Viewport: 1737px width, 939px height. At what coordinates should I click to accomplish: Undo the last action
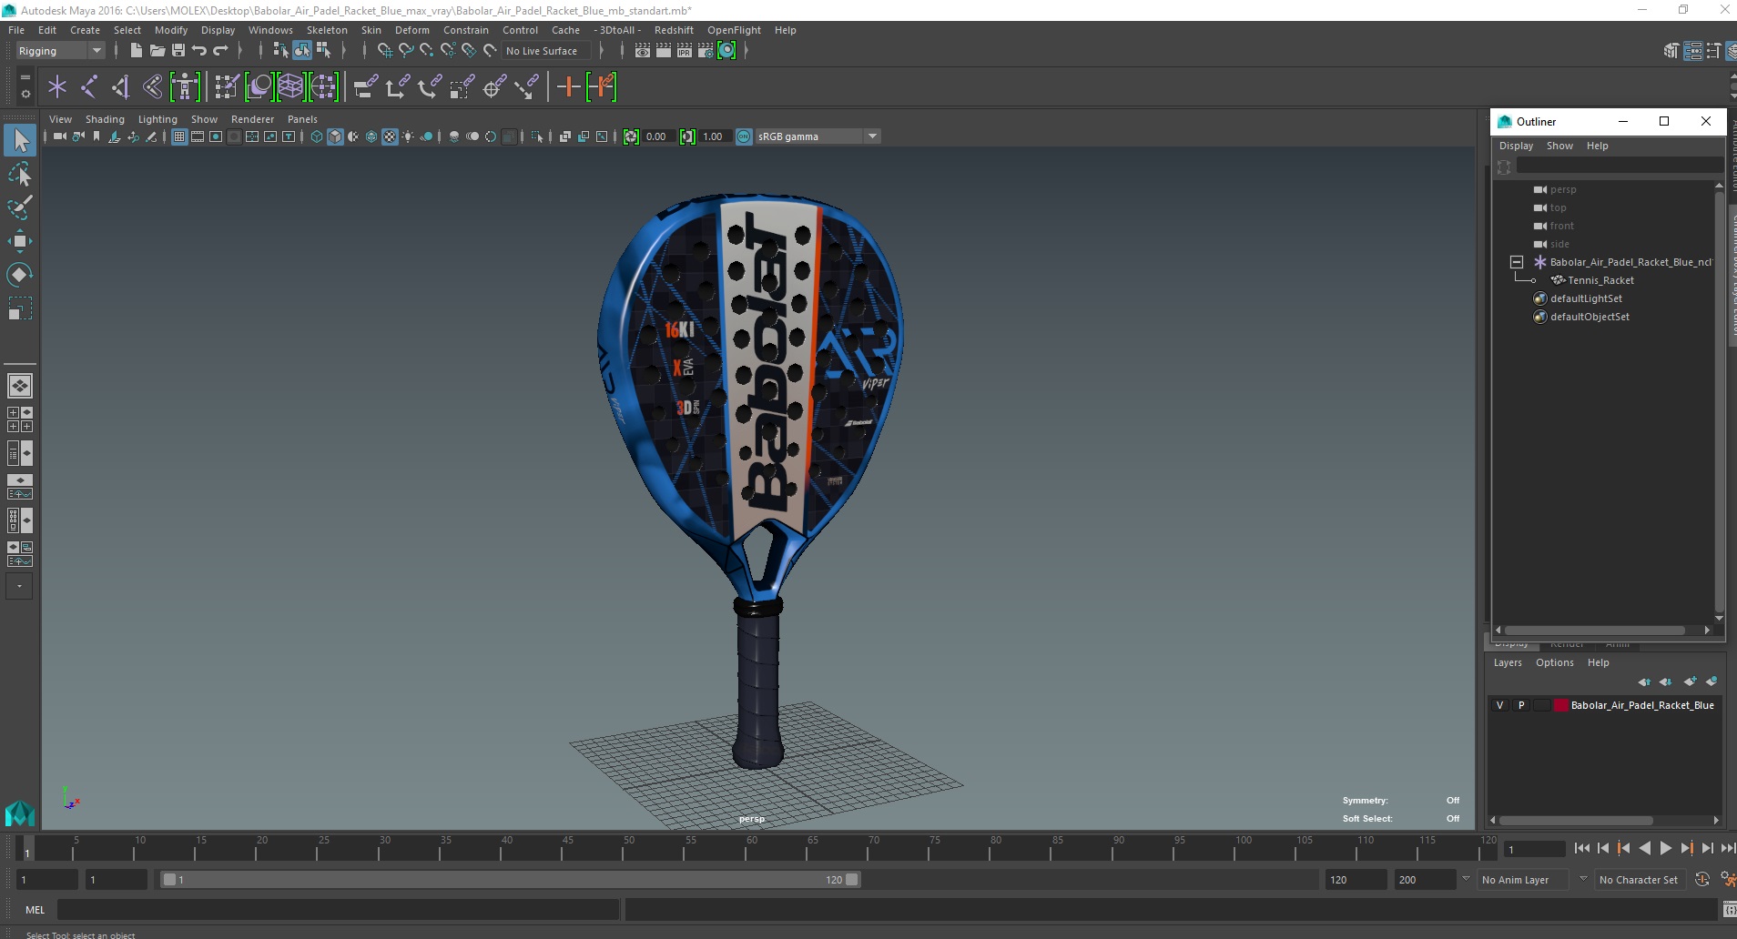coord(199,51)
